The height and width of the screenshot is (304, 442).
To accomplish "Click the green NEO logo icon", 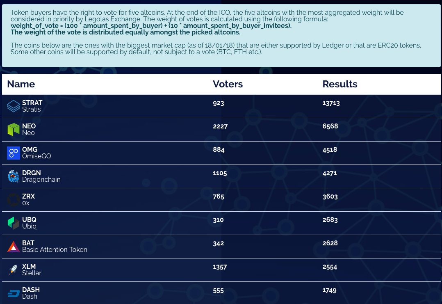I will (14, 130).
